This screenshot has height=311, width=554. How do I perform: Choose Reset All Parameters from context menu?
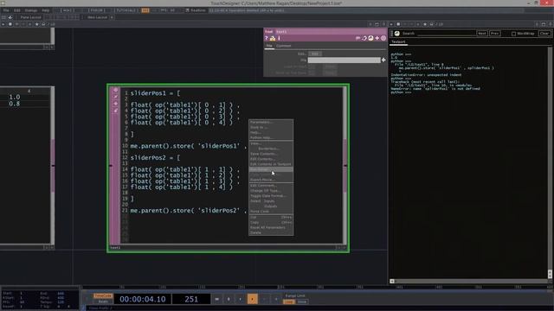[x=271, y=227]
